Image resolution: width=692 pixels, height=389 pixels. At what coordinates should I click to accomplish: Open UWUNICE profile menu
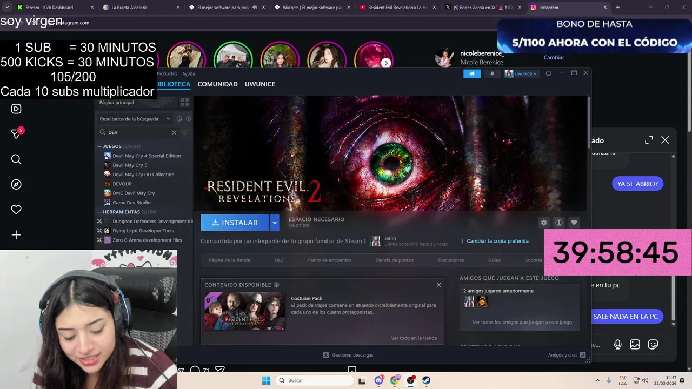(x=260, y=84)
